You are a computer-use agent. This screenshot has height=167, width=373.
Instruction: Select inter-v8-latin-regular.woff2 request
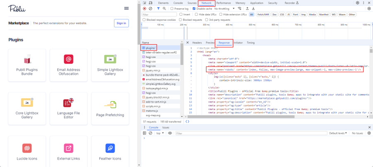[161, 52]
